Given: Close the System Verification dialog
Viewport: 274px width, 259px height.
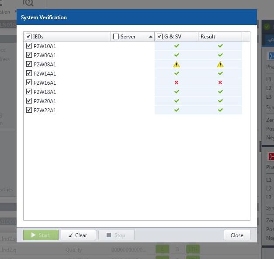Looking at the screenshot, I should coord(237,235).
